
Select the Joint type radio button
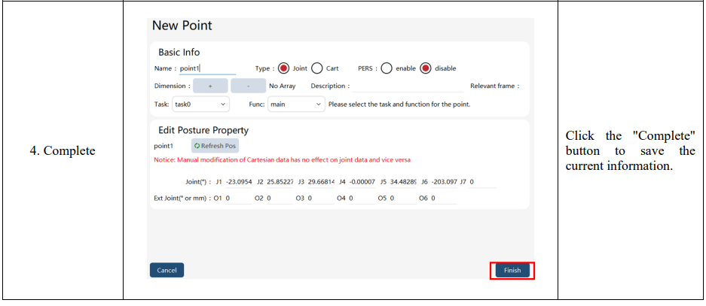click(x=283, y=68)
